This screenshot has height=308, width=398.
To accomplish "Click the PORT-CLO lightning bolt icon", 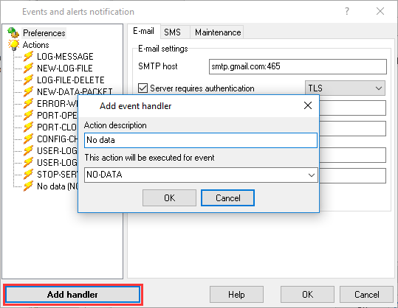I will coord(28,127).
